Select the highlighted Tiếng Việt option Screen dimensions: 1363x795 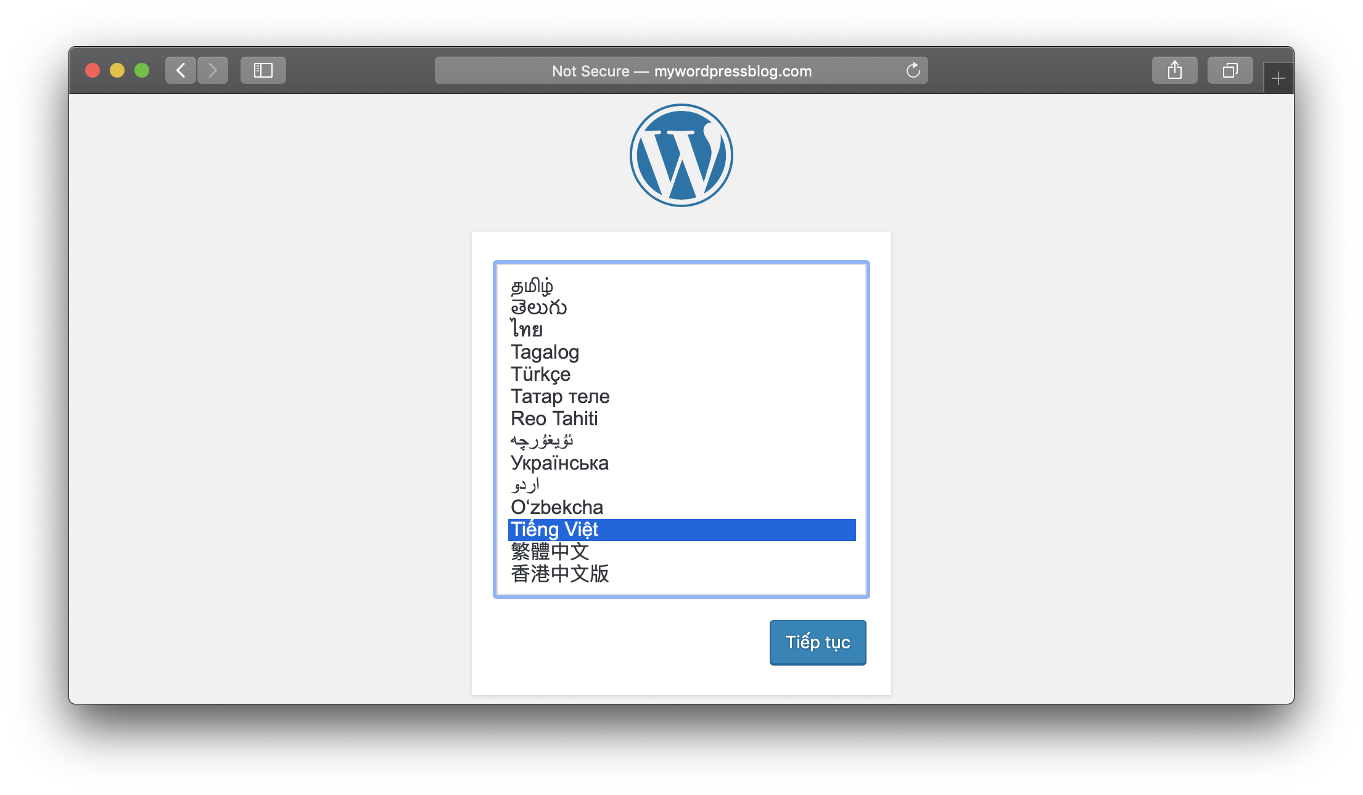[x=555, y=529]
